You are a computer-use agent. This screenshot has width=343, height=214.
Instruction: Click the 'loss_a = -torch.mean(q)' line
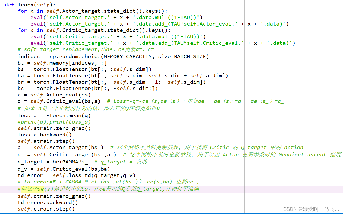(x=54, y=115)
